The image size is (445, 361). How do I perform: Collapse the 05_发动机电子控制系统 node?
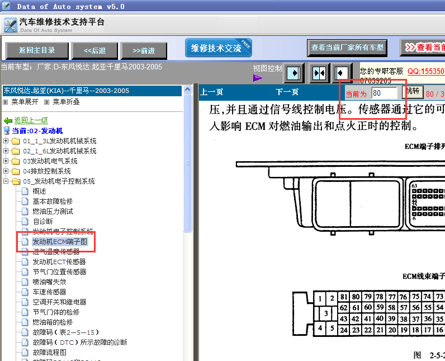point(6,181)
